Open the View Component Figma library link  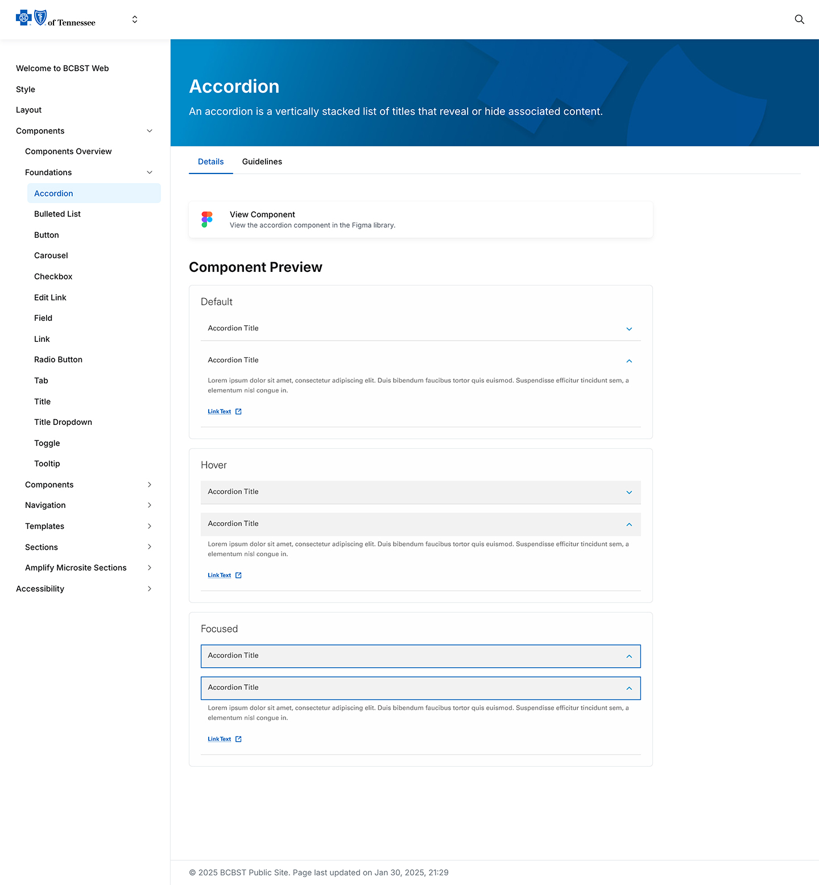tap(262, 214)
